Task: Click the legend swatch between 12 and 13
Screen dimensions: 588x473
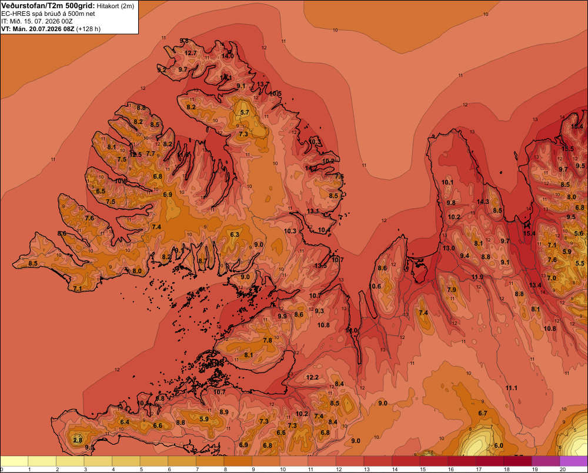Action: click(350, 461)
